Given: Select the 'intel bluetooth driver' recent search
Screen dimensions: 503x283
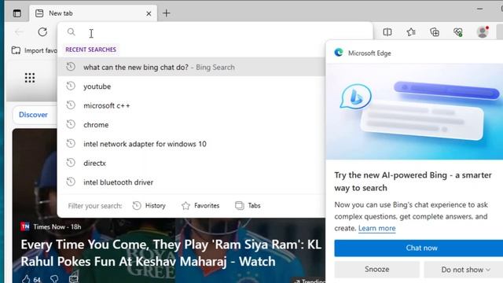Looking at the screenshot, I should click(191, 182).
